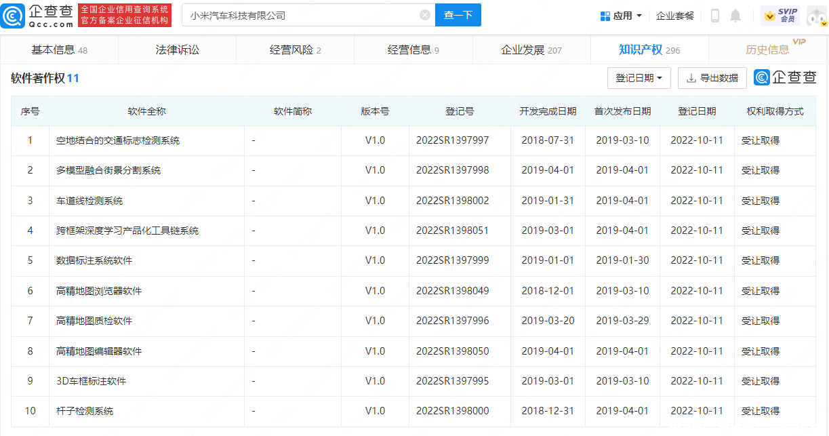
Task: Click registration number 2022SR1398049
Action: (453, 291)
